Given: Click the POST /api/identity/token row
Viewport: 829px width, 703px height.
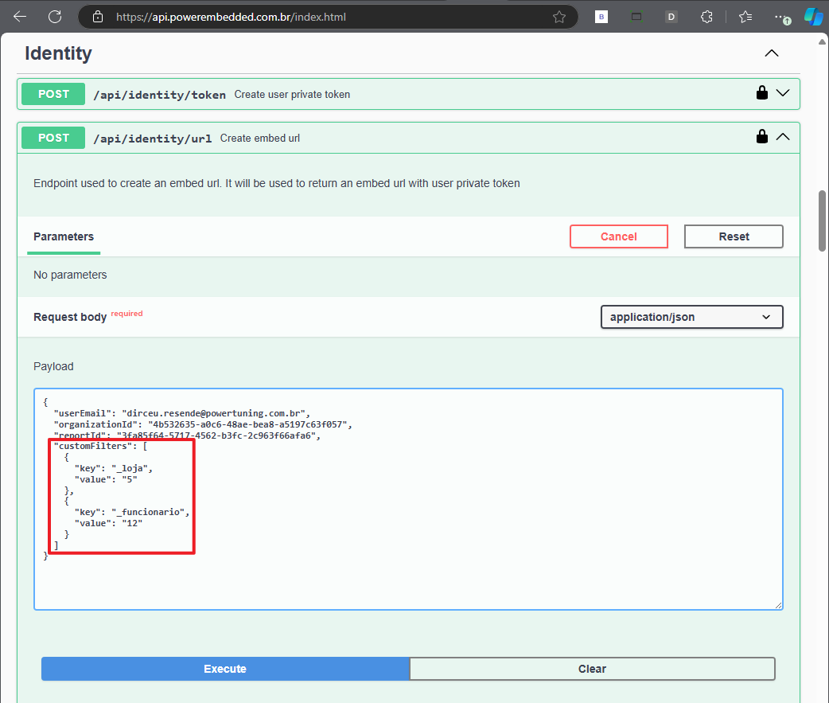Looking at the screenshot, I should (398, 94).
